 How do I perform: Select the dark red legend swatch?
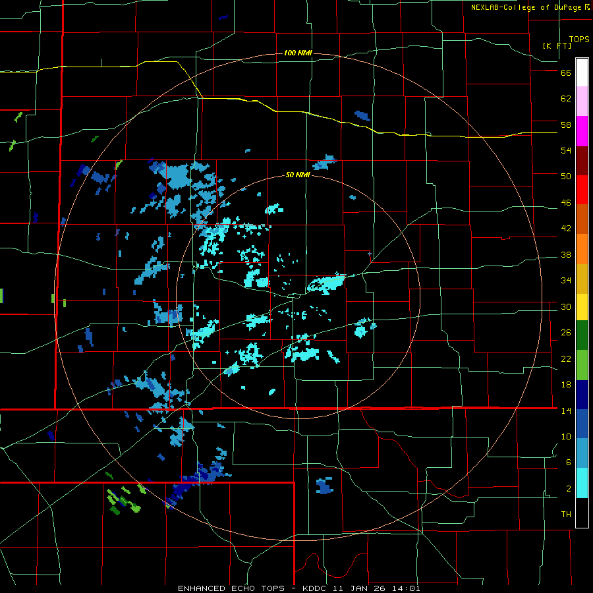click(x=582, y=160)
